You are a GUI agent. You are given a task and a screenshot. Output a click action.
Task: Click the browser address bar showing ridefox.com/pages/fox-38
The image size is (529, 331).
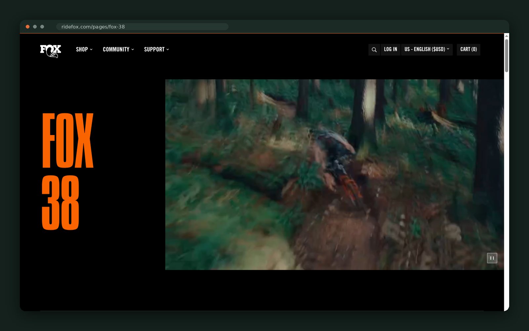(x=142, y=27)
